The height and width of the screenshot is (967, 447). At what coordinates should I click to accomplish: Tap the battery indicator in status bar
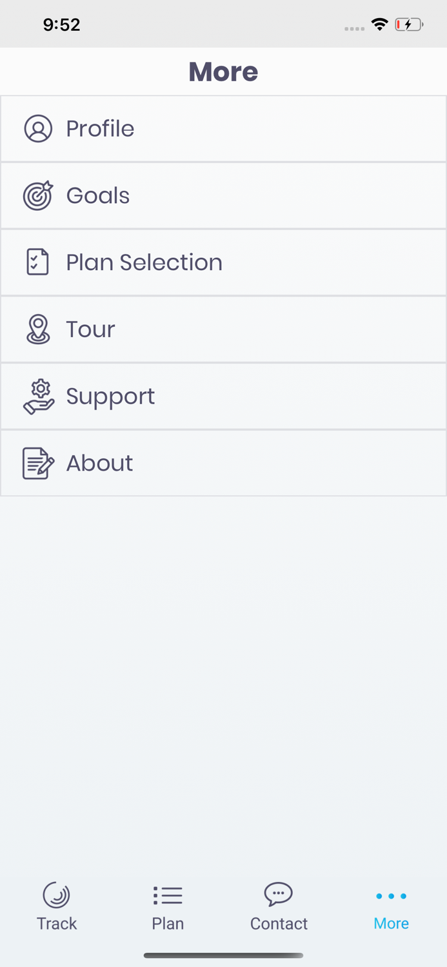tap(409, 24)
